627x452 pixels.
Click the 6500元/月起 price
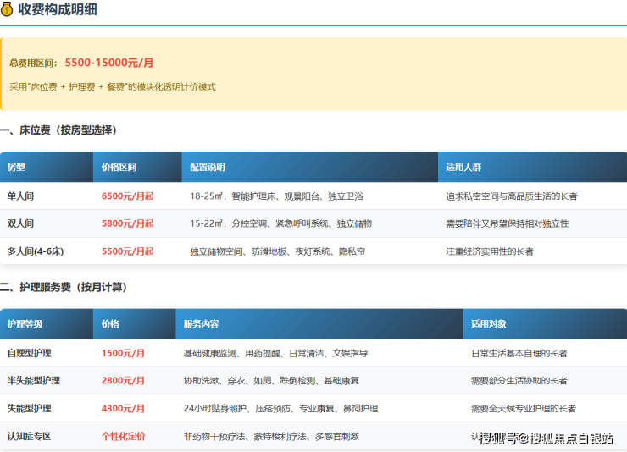click(127, 196)
